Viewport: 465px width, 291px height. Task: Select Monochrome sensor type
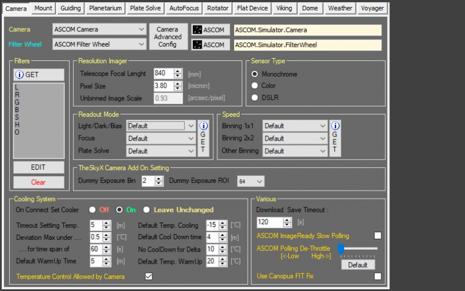pos(255,74)
